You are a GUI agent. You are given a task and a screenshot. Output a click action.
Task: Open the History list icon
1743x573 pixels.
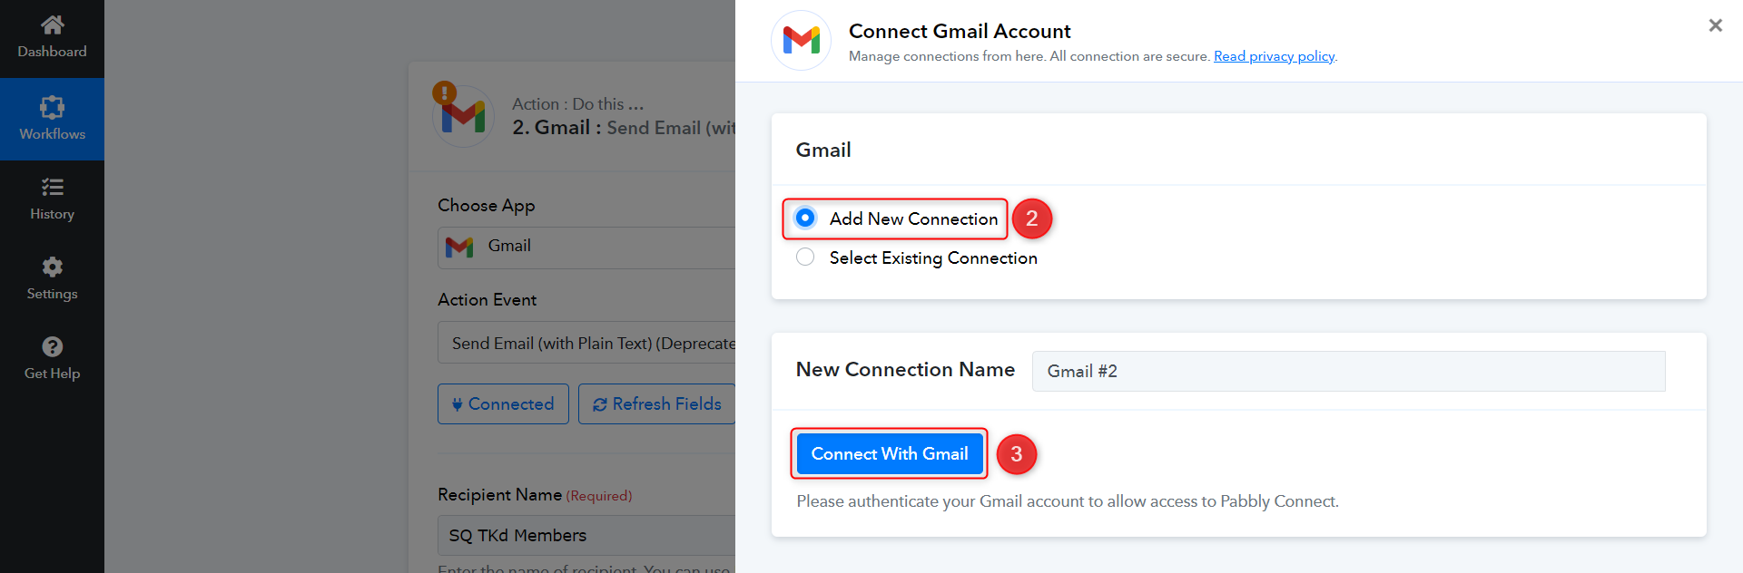[x=52, y=187]
